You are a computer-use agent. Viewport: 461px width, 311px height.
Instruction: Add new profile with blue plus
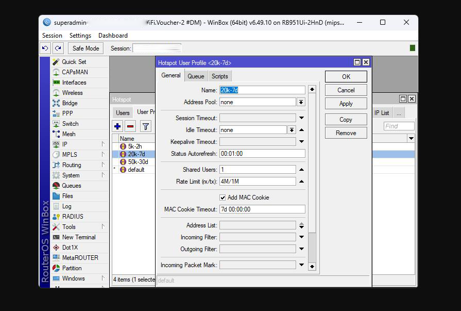[117, 127]
